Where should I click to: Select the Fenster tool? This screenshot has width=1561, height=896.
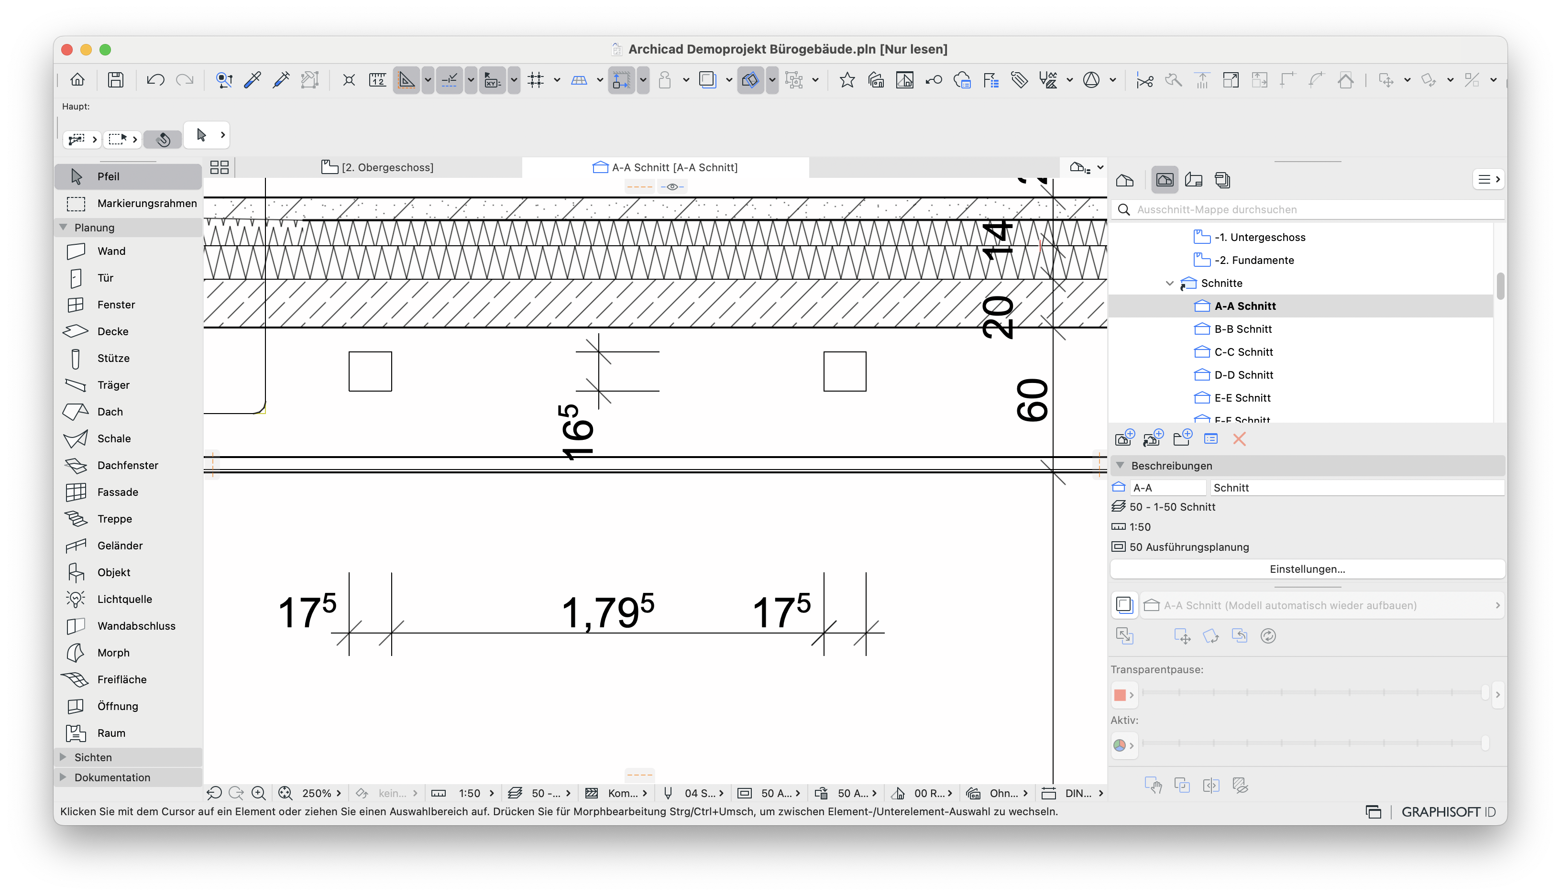[x=128, y=305]
